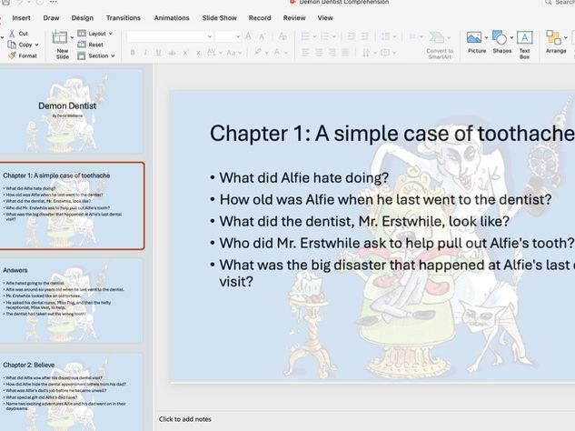The width and height of the screenshot is (575, 431).
Task: Click the bulleted list icon
Action: [305, 36]
